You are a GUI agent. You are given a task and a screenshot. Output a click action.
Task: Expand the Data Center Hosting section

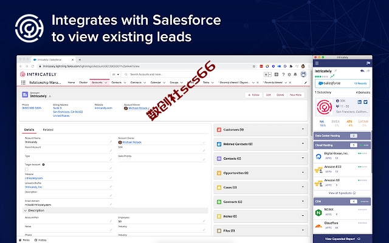pyautogui.click(x=342, y=136)
